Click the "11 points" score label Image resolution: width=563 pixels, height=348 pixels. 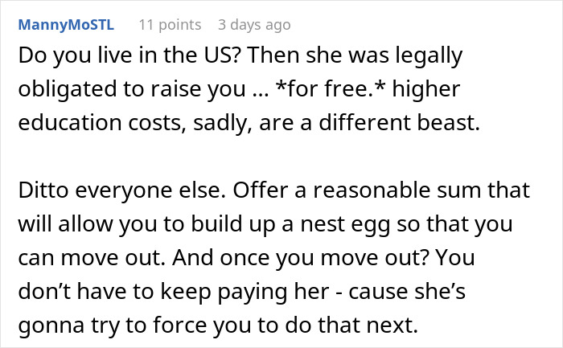[x=168, y=25]
